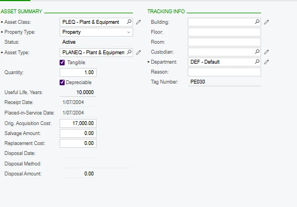
Task: Select the Tag Number value PE030
Action: point(198,82)
